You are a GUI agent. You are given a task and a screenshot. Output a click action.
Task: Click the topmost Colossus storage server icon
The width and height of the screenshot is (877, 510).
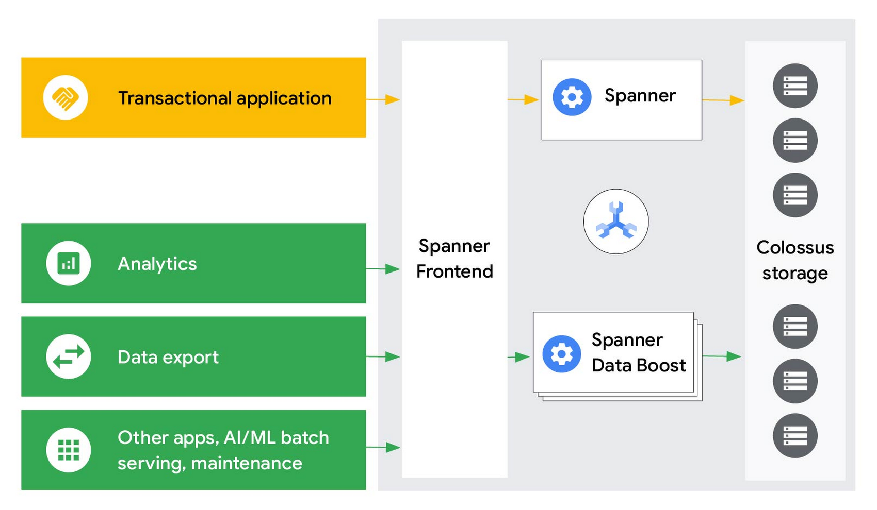click(x=795, y=86)
